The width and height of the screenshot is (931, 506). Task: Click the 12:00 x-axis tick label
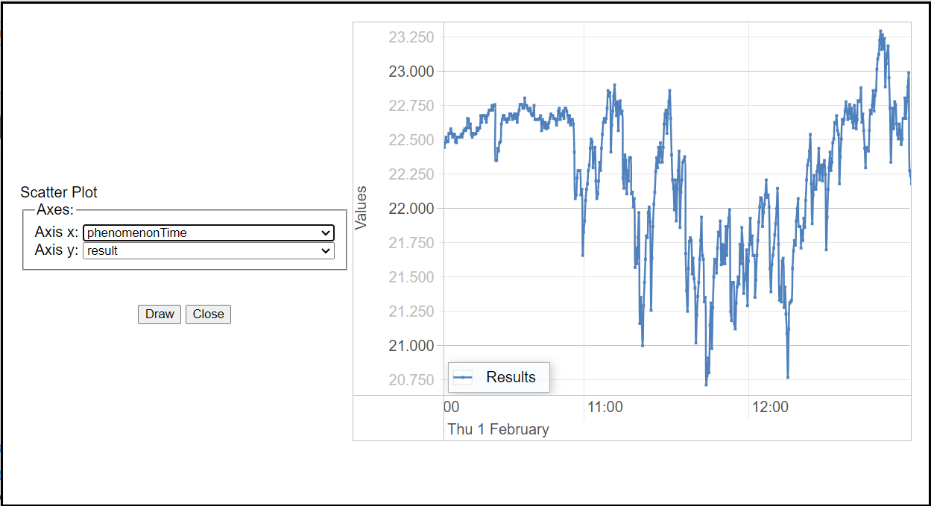click(770, 408)
